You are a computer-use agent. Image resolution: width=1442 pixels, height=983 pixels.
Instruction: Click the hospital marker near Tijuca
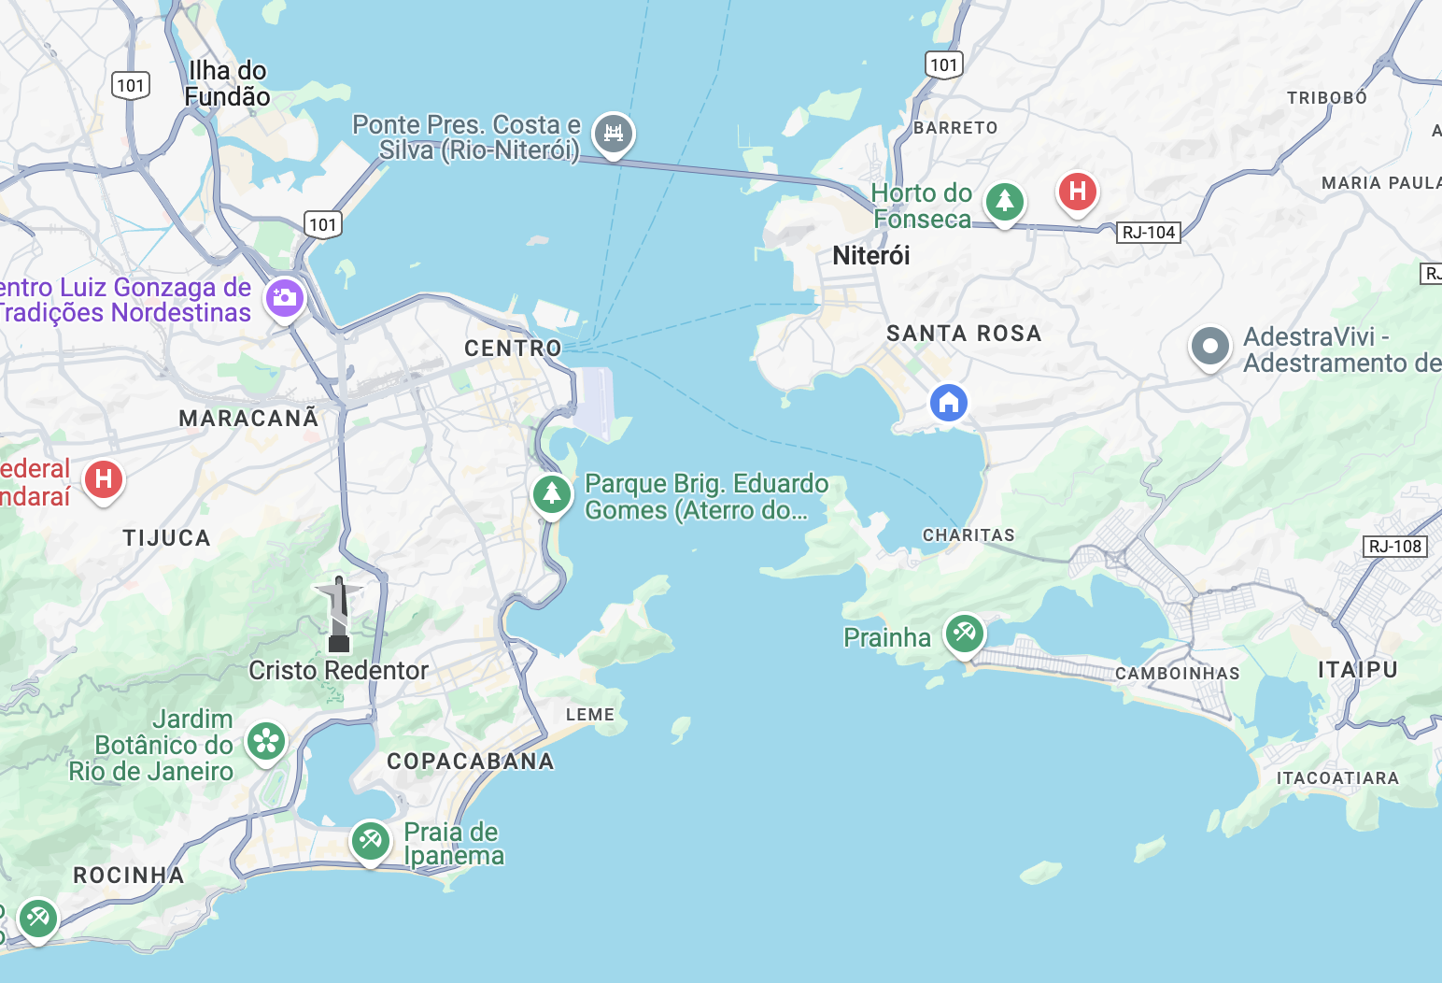104,480
